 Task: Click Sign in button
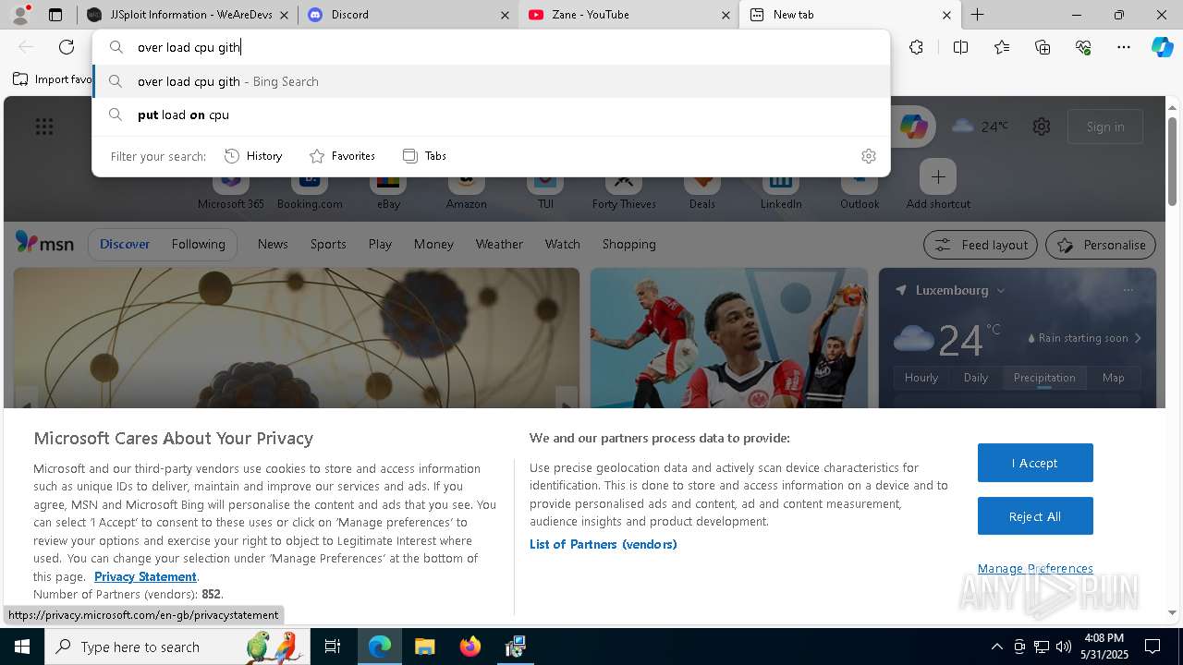pos(1105,127)
